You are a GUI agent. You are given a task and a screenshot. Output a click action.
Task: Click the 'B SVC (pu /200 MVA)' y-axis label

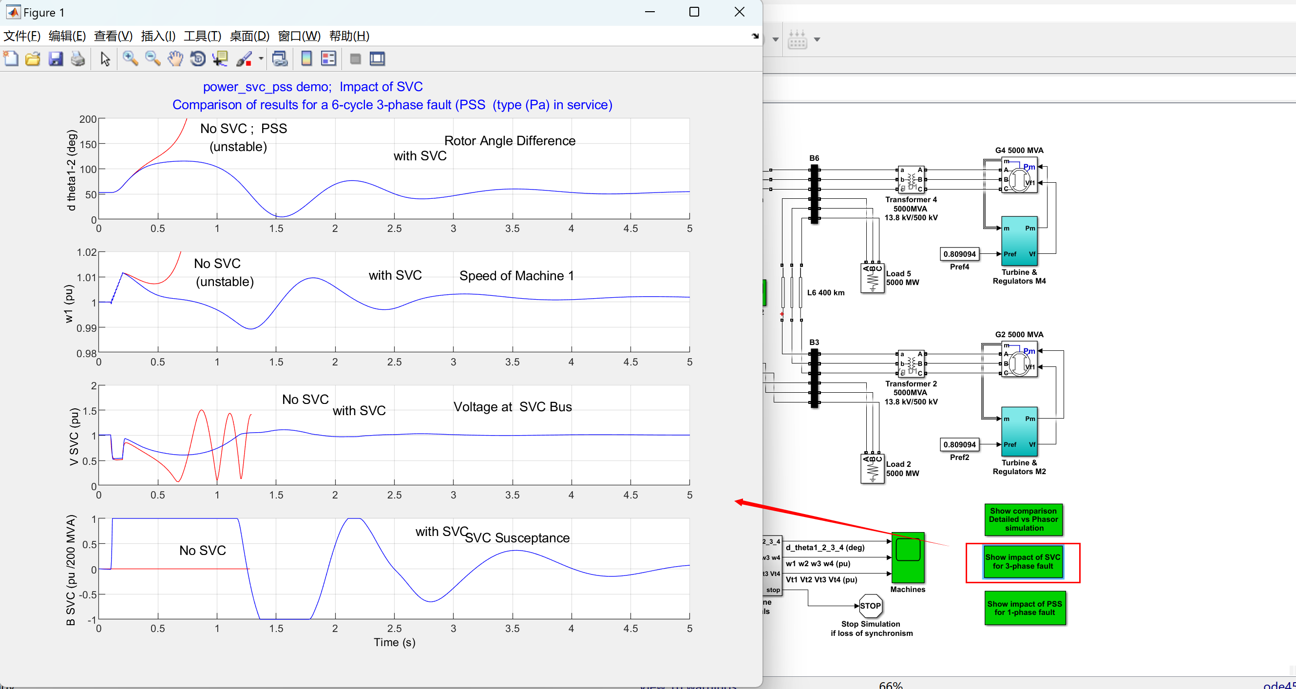pos(71,570)
